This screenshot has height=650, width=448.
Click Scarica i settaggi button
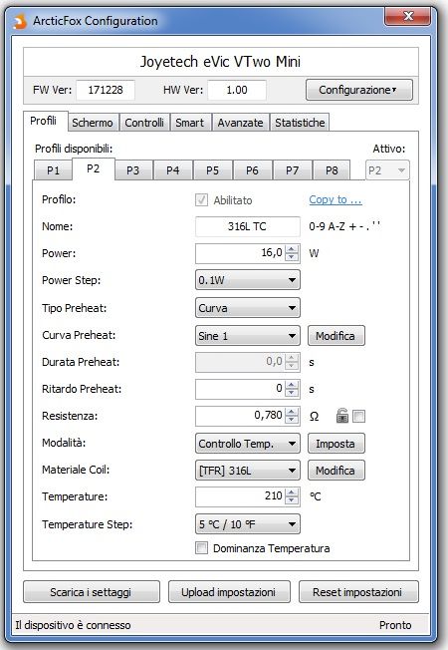(x=91, y=592)
